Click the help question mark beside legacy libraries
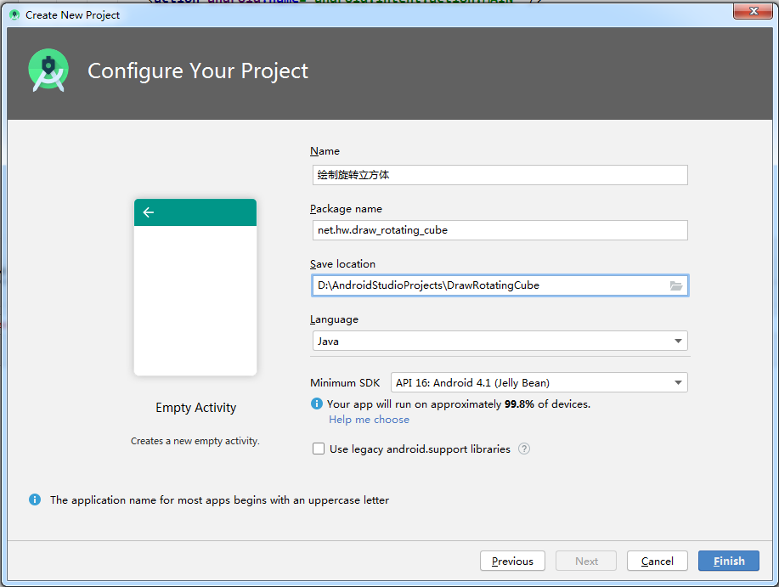Screen dimensions: 779x587 coord(524,449)
